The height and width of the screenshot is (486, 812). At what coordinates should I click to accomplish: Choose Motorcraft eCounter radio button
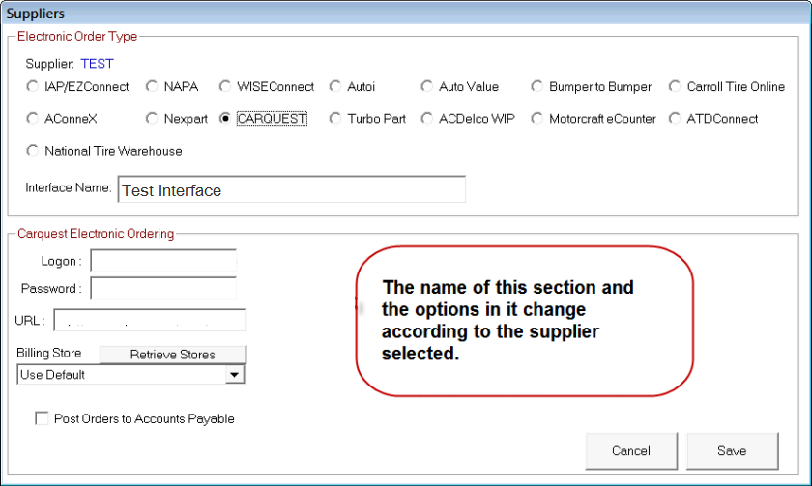537,119
